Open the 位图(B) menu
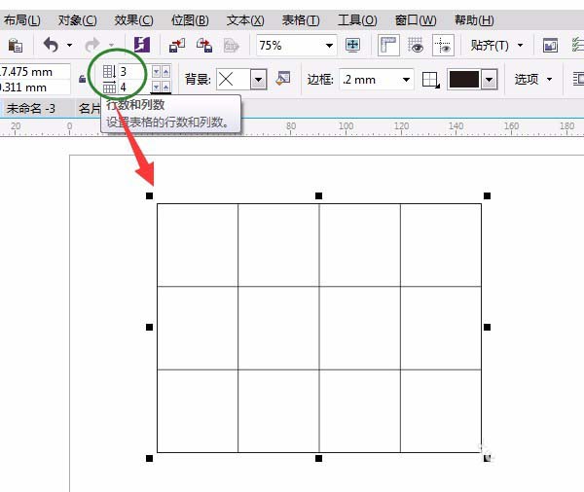Screen dimensions: 584x492 190,20
